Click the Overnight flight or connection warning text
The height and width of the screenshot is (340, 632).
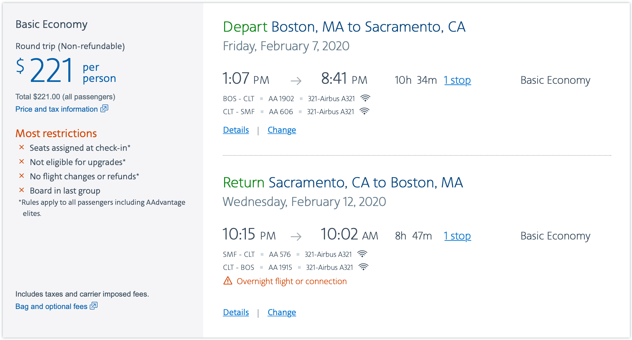[292, 281]
